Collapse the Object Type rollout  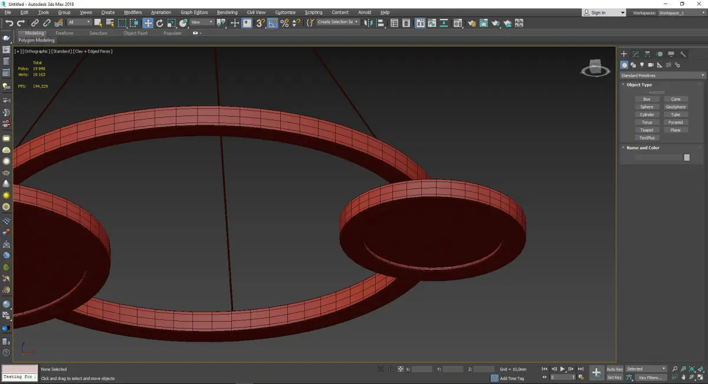coord(639,85)
